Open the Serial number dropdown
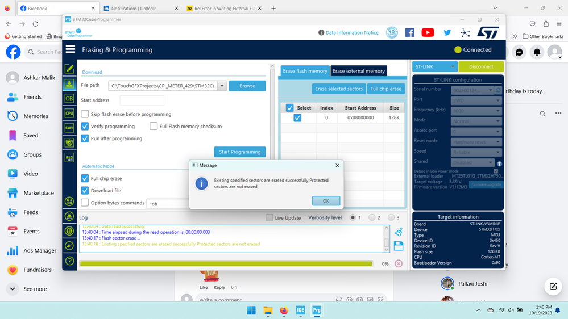This screenshot has height=319, width=568. click(474, 90)
